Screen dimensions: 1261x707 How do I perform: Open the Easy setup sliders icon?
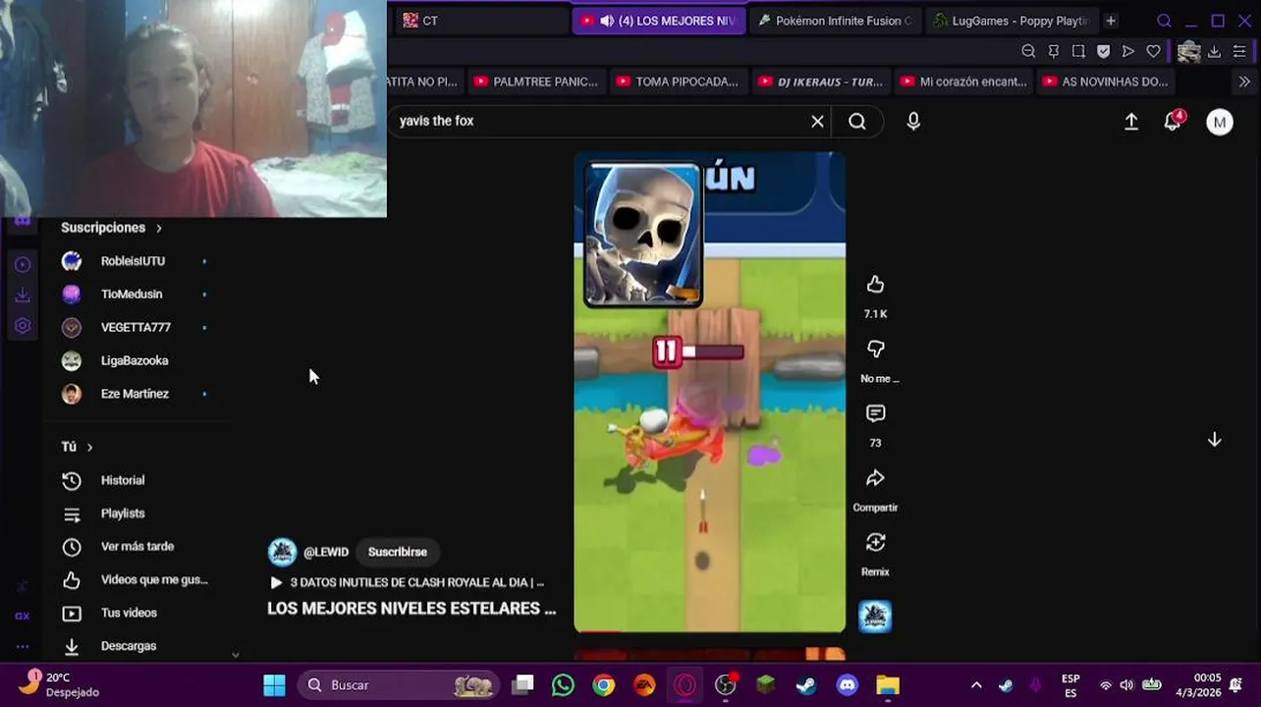click(1240, 51)
